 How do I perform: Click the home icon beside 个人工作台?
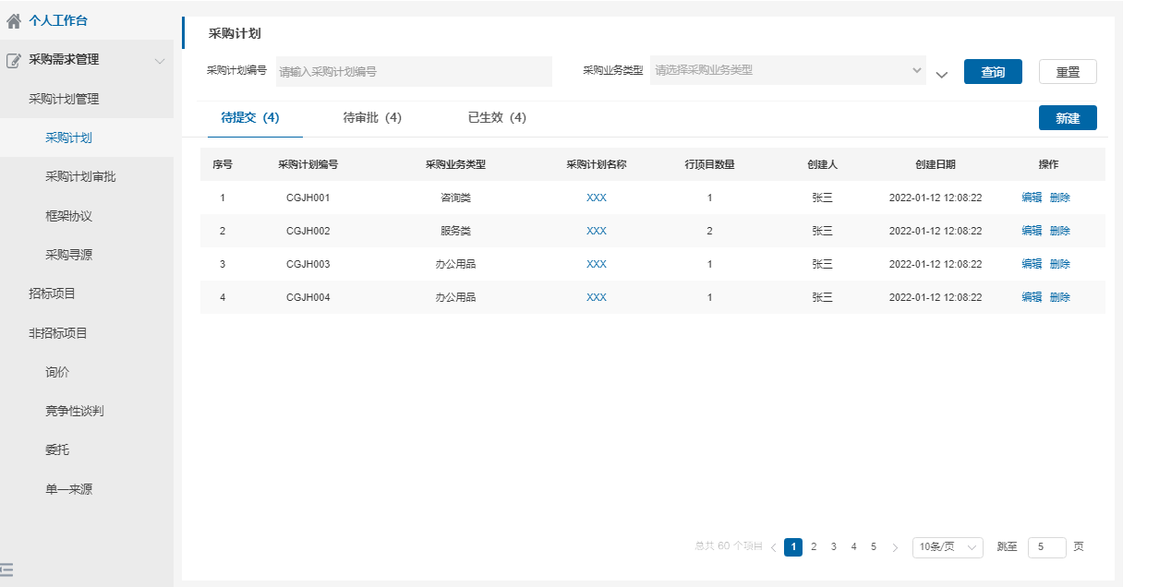14,20
